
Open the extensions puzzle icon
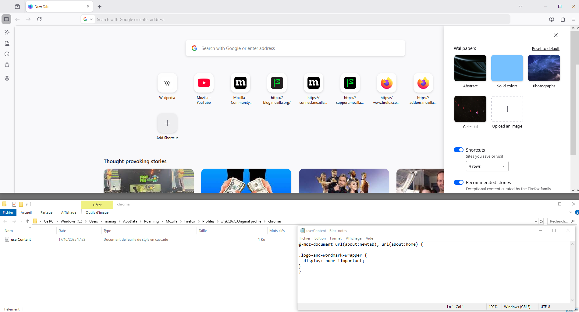[x=563, y=19]
